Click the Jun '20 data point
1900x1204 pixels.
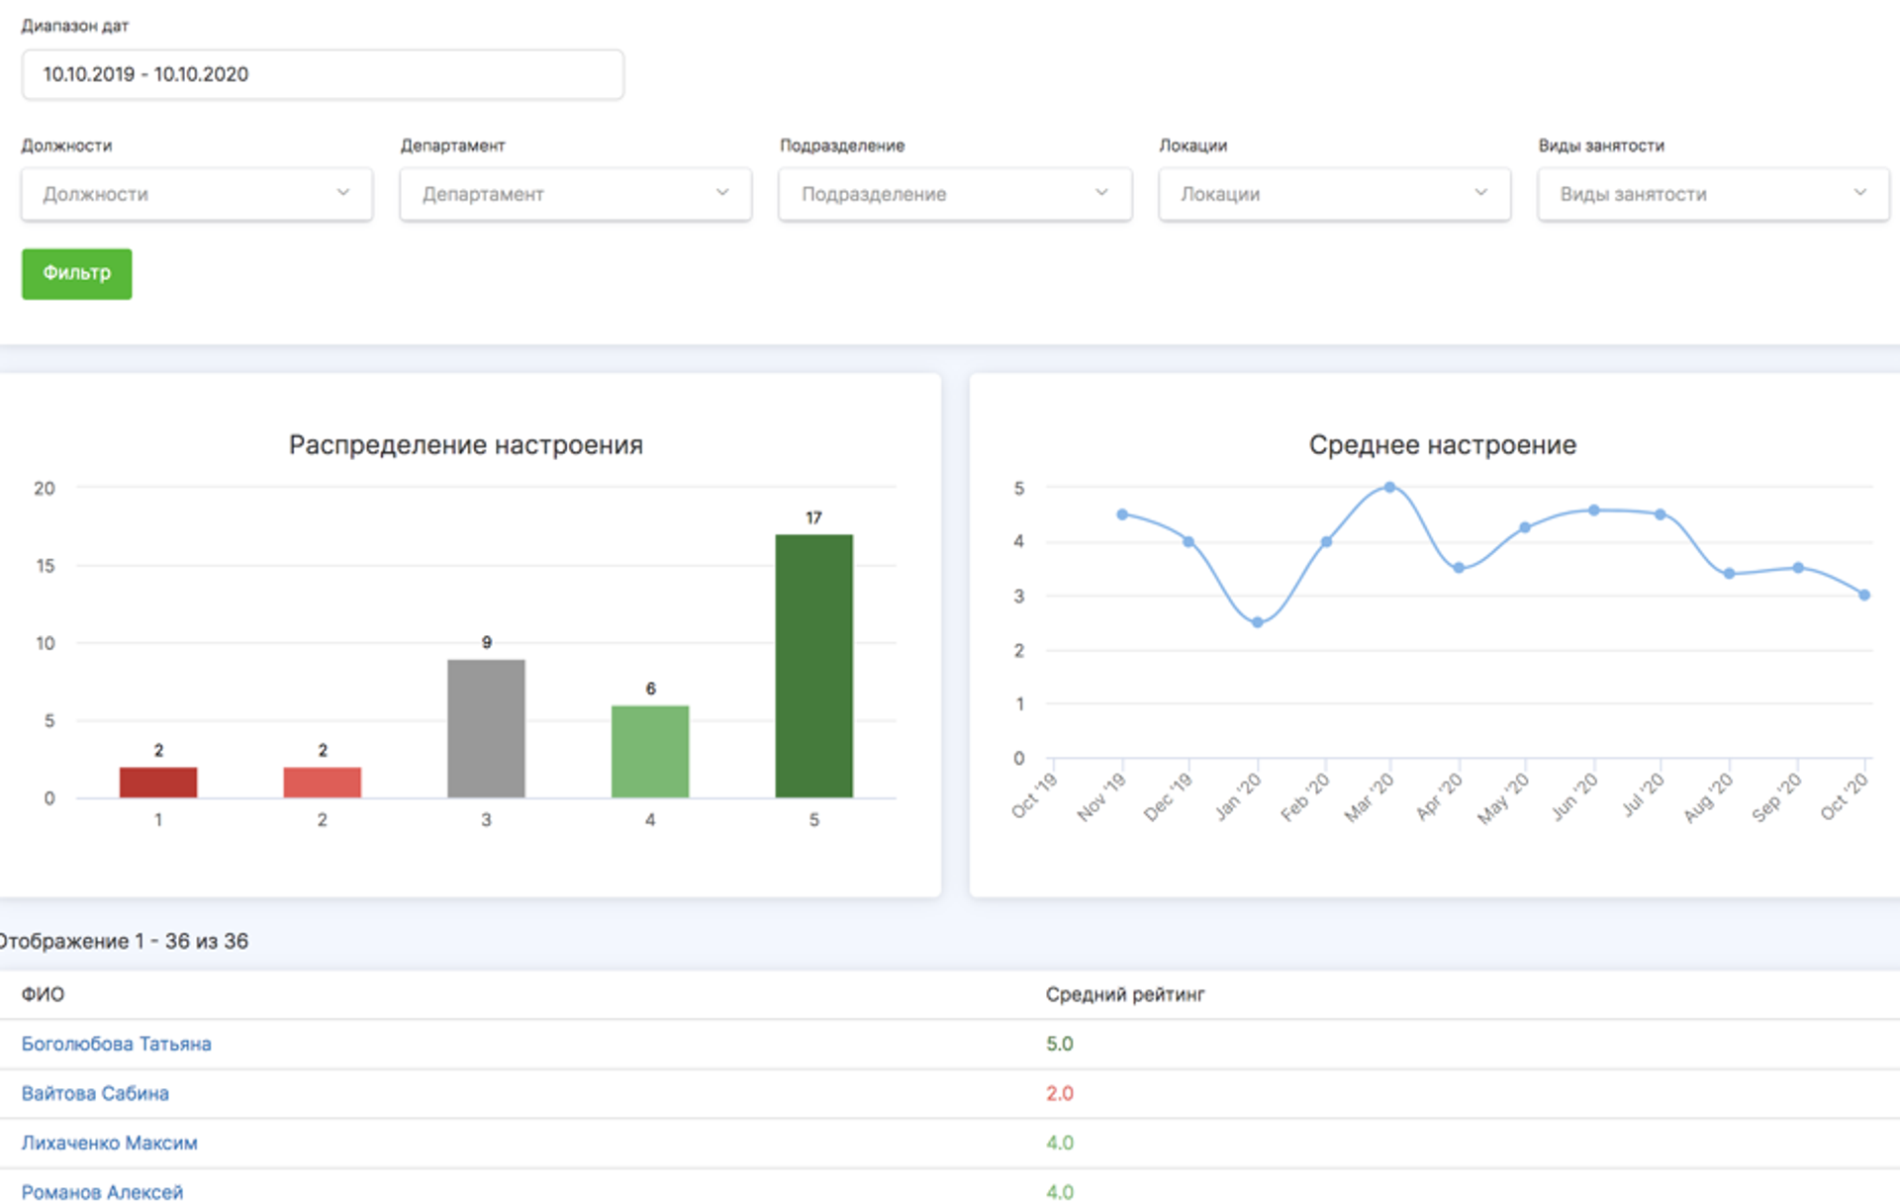tap(1593, 510)
